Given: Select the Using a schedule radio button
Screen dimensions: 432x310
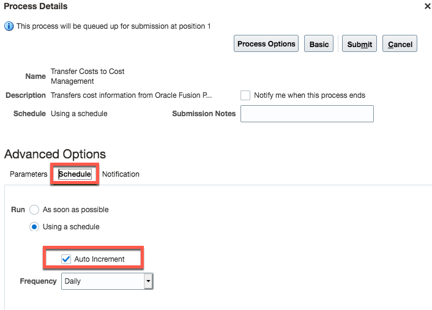Looking at the screenshot, I should click(34, 227).
